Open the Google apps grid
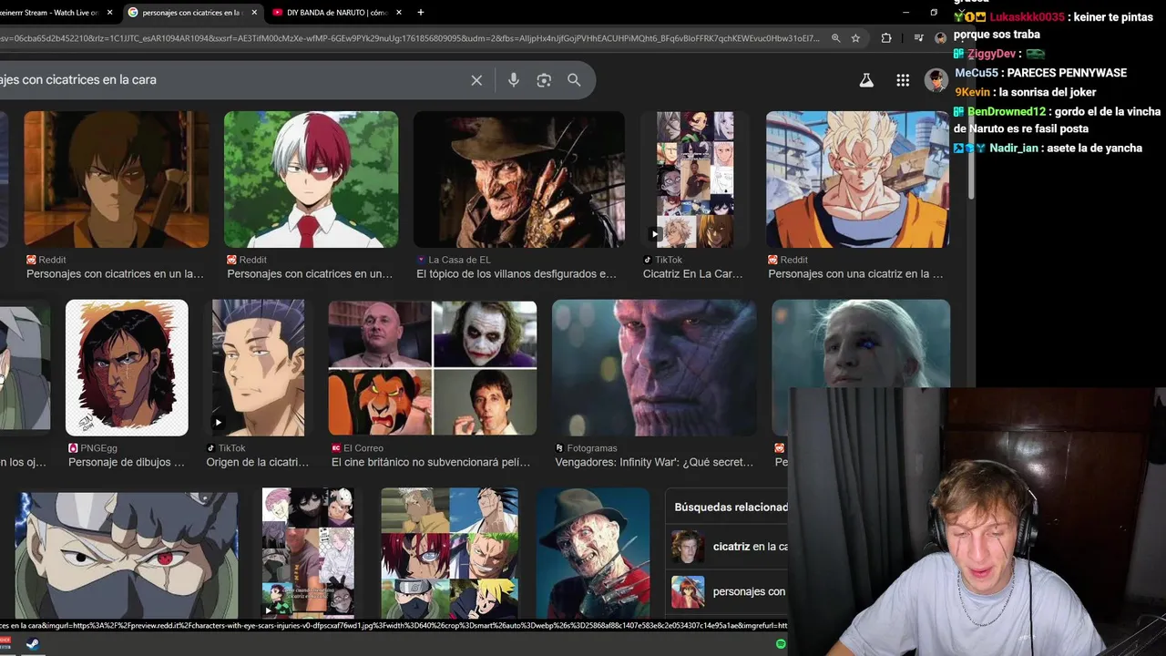The image size is (1166, 656). (x=903, y=80)
